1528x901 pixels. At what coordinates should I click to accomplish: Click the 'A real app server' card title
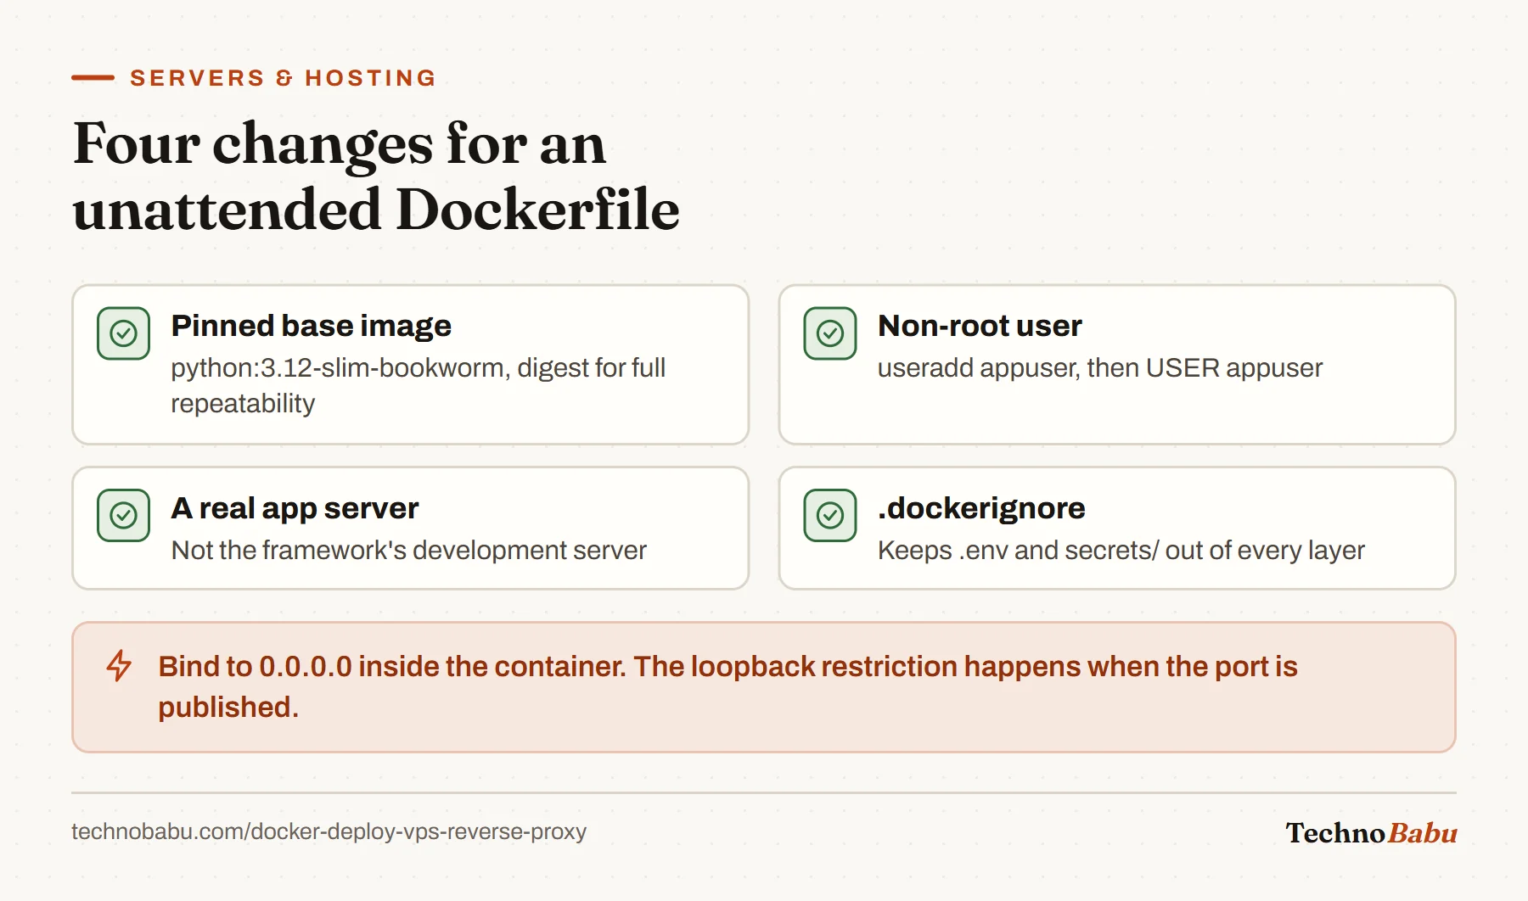point(295,508)
